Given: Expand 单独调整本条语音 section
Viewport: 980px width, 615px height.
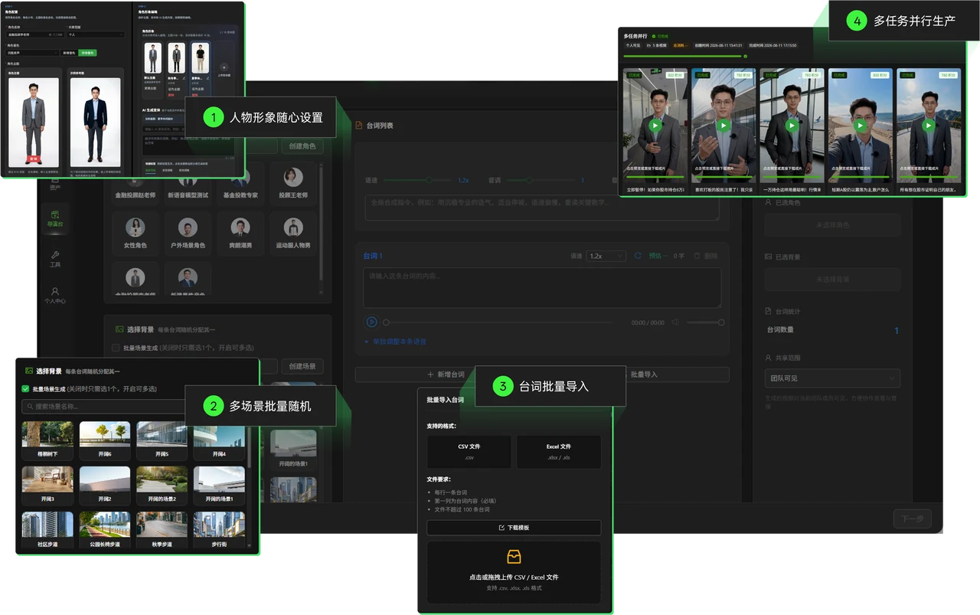Looking at the screenshot, I should [396, 342].
